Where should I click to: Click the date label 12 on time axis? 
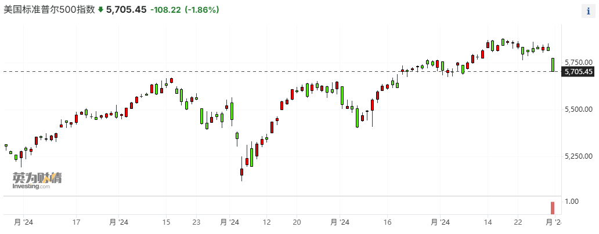266,222
